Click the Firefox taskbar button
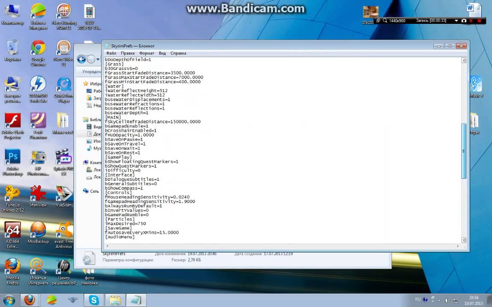492x307 pixels. (x=29, y=301)
